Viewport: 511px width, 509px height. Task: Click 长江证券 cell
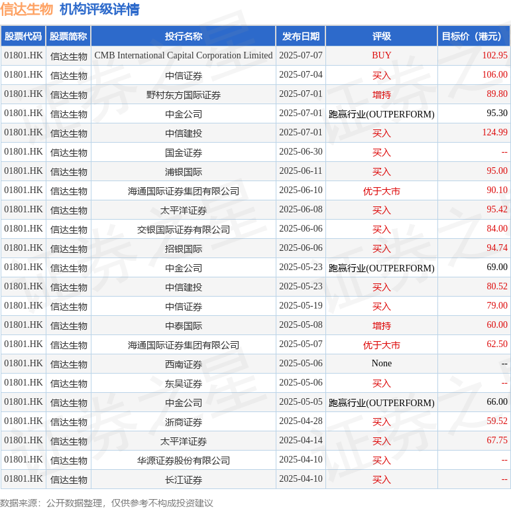click(x=184, y=480)
